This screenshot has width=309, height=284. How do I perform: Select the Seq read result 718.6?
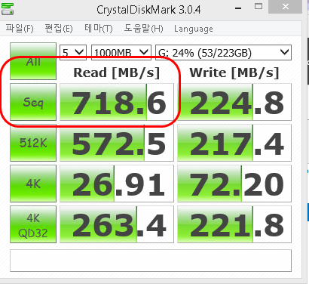pyautogui.click(x=117, y=102)
